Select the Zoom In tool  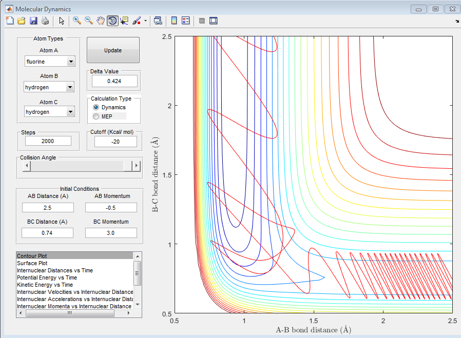coord(76,21)
